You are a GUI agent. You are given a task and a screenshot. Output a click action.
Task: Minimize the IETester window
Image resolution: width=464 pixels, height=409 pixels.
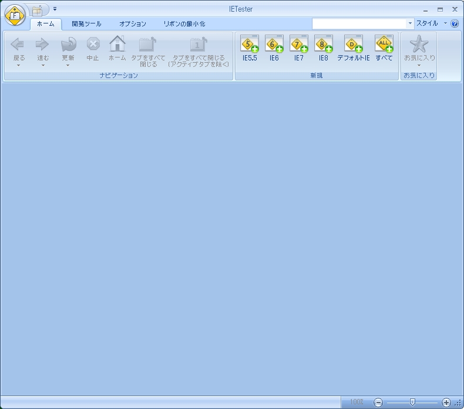coord(426,10)
